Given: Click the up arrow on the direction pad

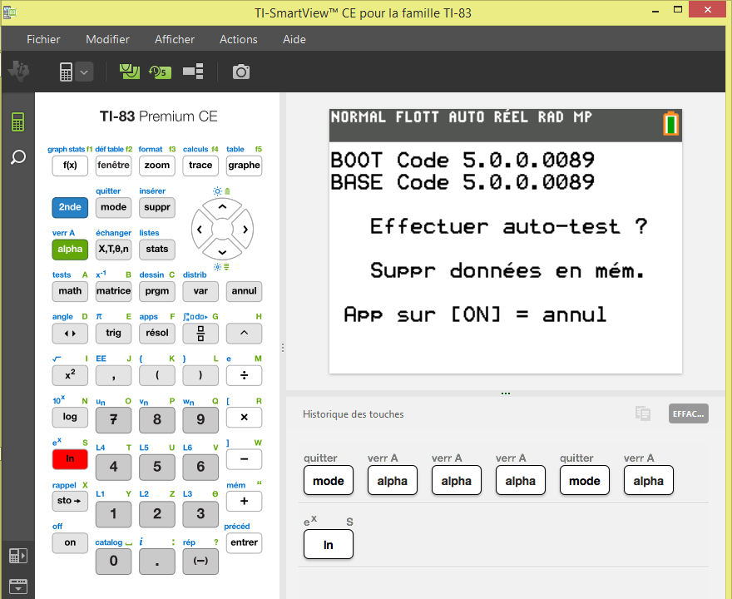Looking at the screenshot, I should coord(223,207).
